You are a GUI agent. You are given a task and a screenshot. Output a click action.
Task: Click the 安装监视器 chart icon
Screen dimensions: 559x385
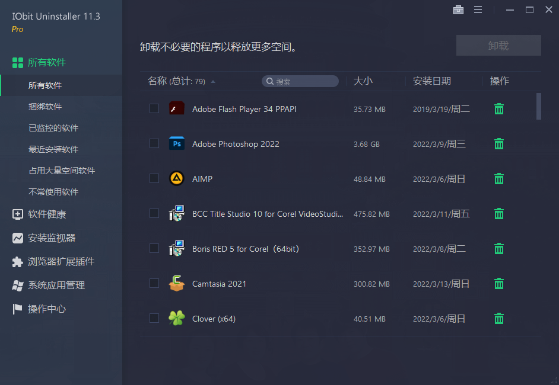coord(18,238)
